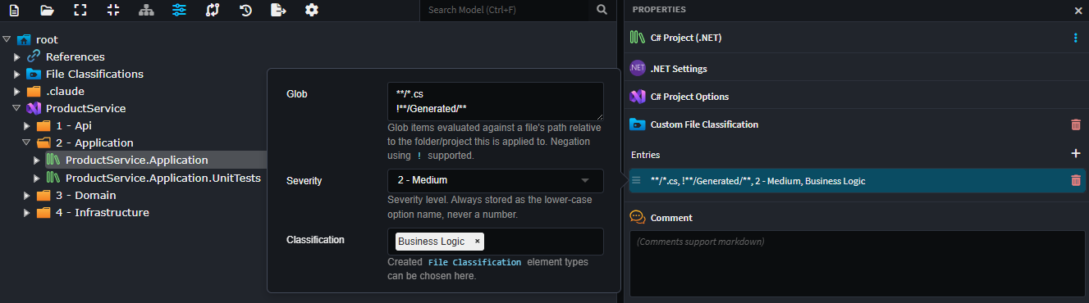1089x303 pixels.
Task: Click the export toolbar icon
Action: 278,11
